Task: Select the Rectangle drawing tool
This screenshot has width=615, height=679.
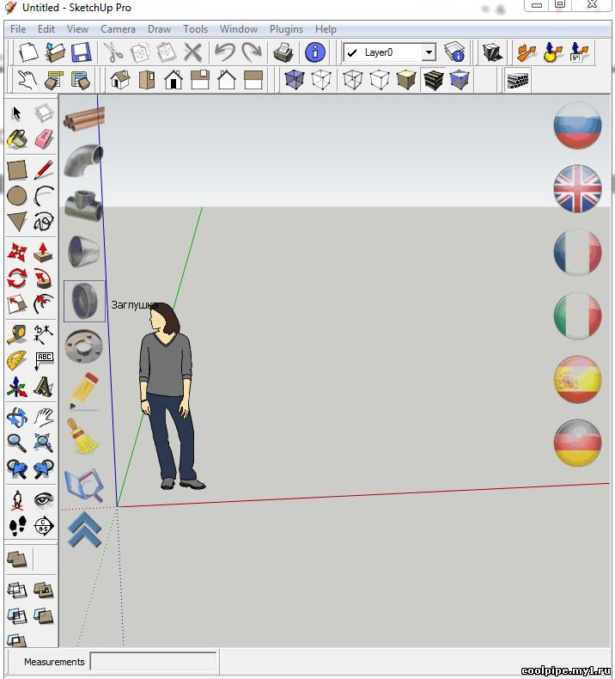Action: (x=17, y=170)
